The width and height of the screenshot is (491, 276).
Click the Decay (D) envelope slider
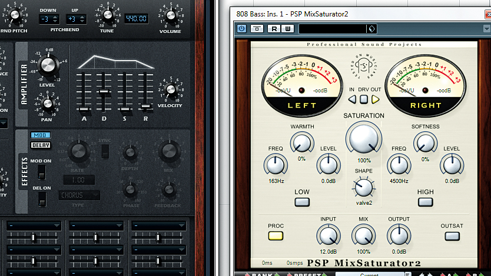(x=104, y=92)
